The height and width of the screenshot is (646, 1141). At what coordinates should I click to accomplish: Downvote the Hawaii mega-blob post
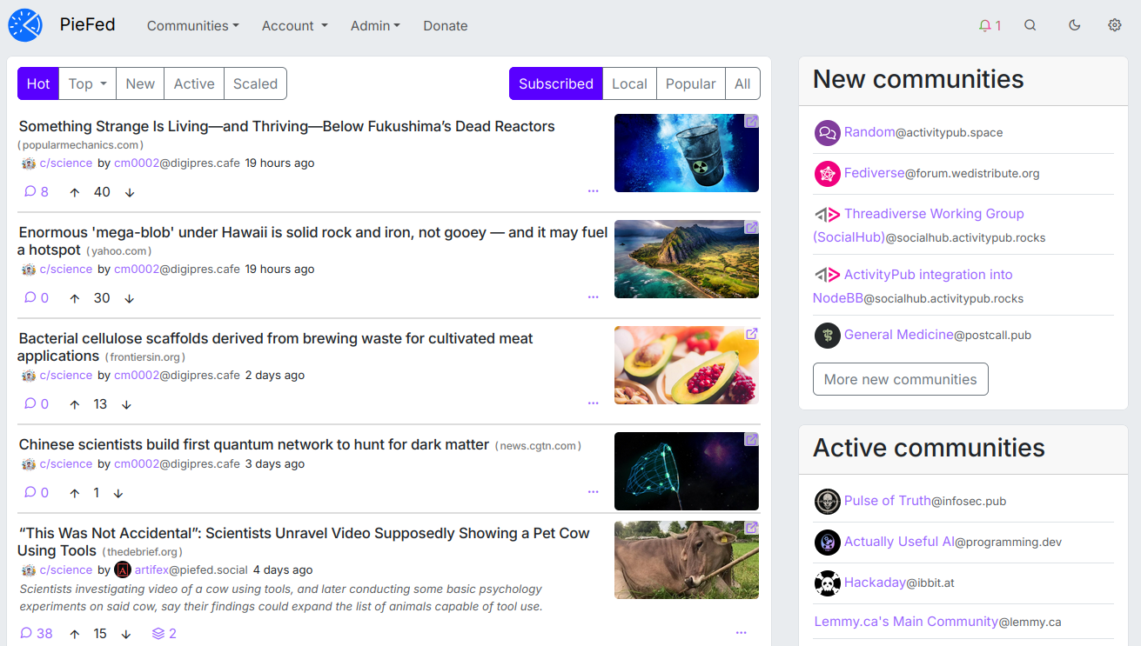point(130,298)
